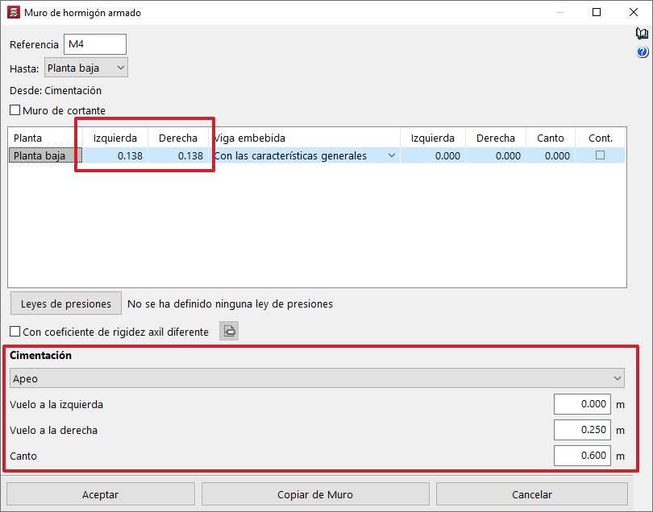Click the Aceptar button
Screen dimensions: 653x512
100,494
